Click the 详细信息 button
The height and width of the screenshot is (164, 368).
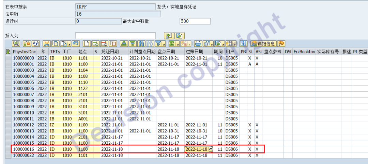[x=263, y=43]
